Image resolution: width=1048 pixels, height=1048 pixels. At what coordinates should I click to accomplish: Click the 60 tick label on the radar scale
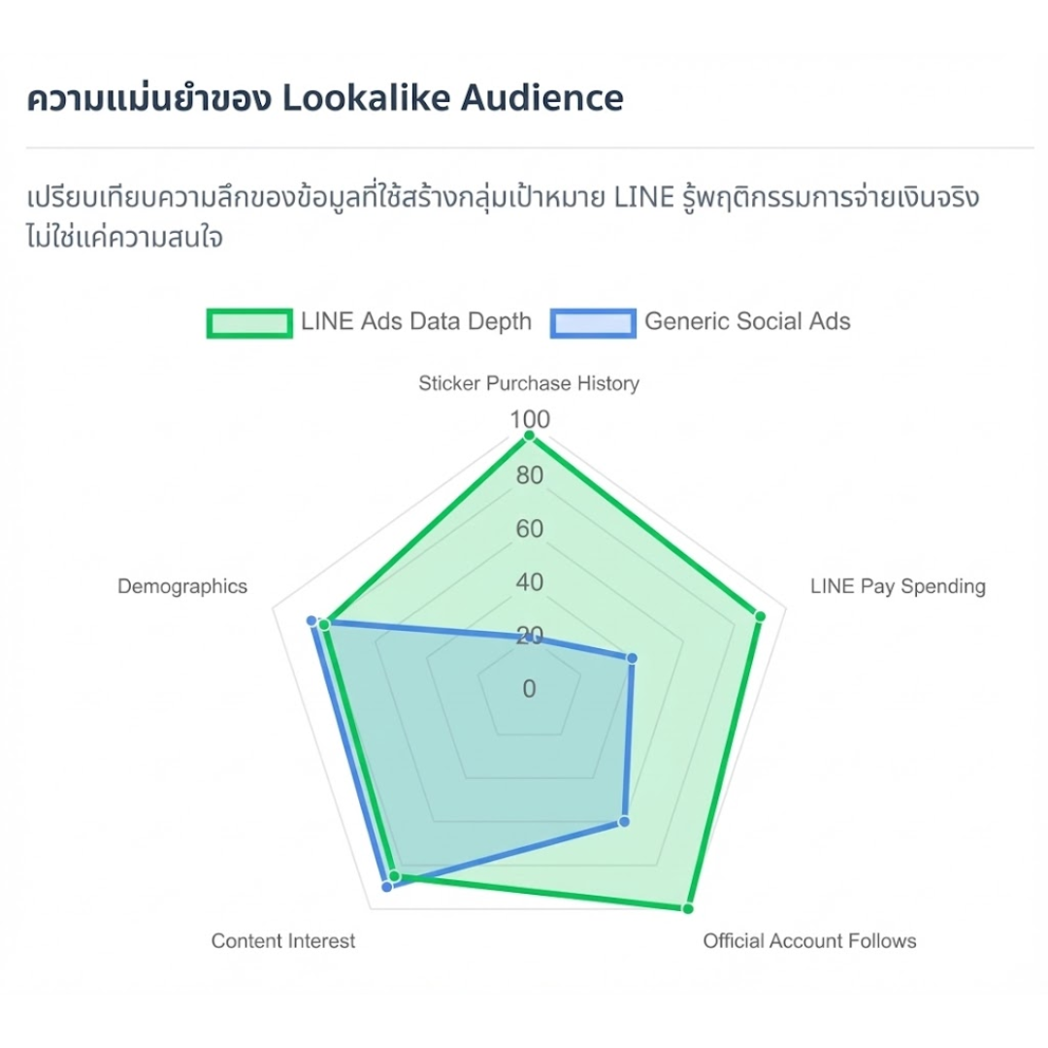tap(530, 529)
